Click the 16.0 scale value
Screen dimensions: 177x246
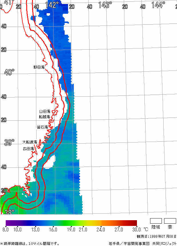point(53,230)
